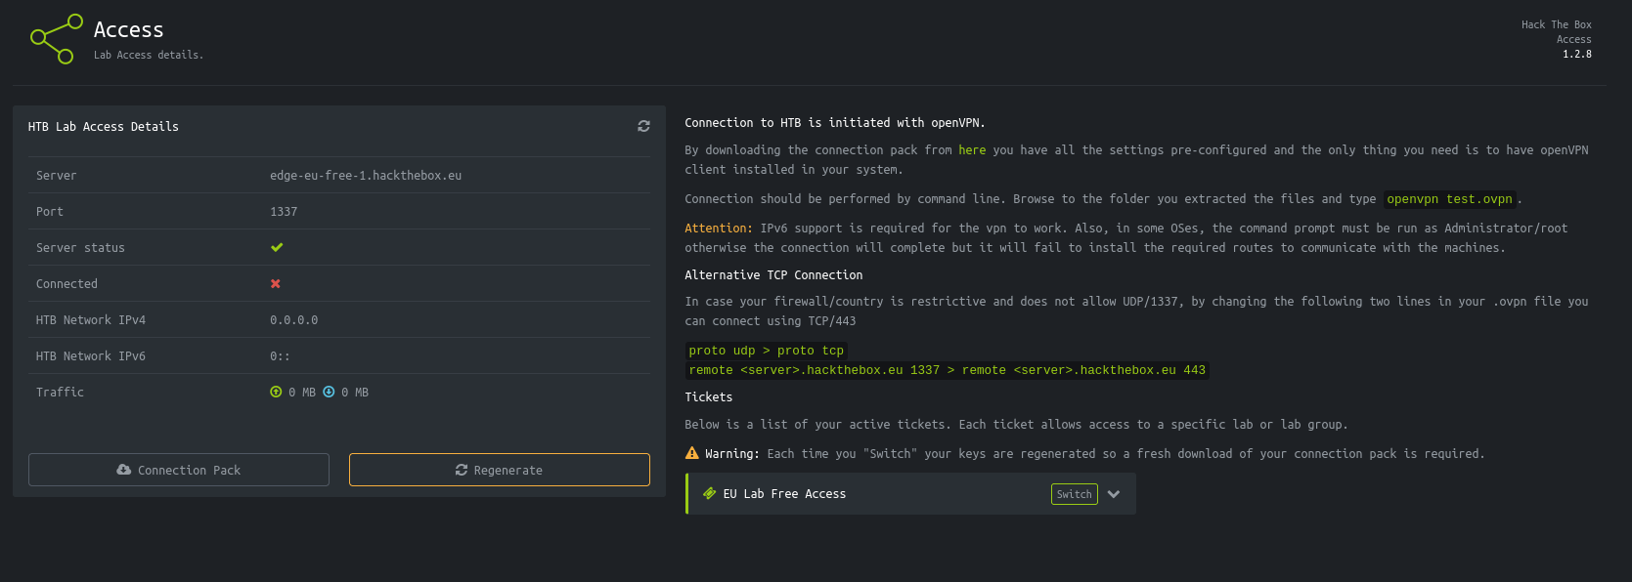The image size is (1632, 582).
Task: Click the red Connected cross icon
Action: click(276, 283)
